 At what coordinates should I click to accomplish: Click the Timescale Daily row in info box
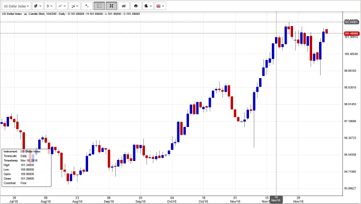[x=15, y=156]
